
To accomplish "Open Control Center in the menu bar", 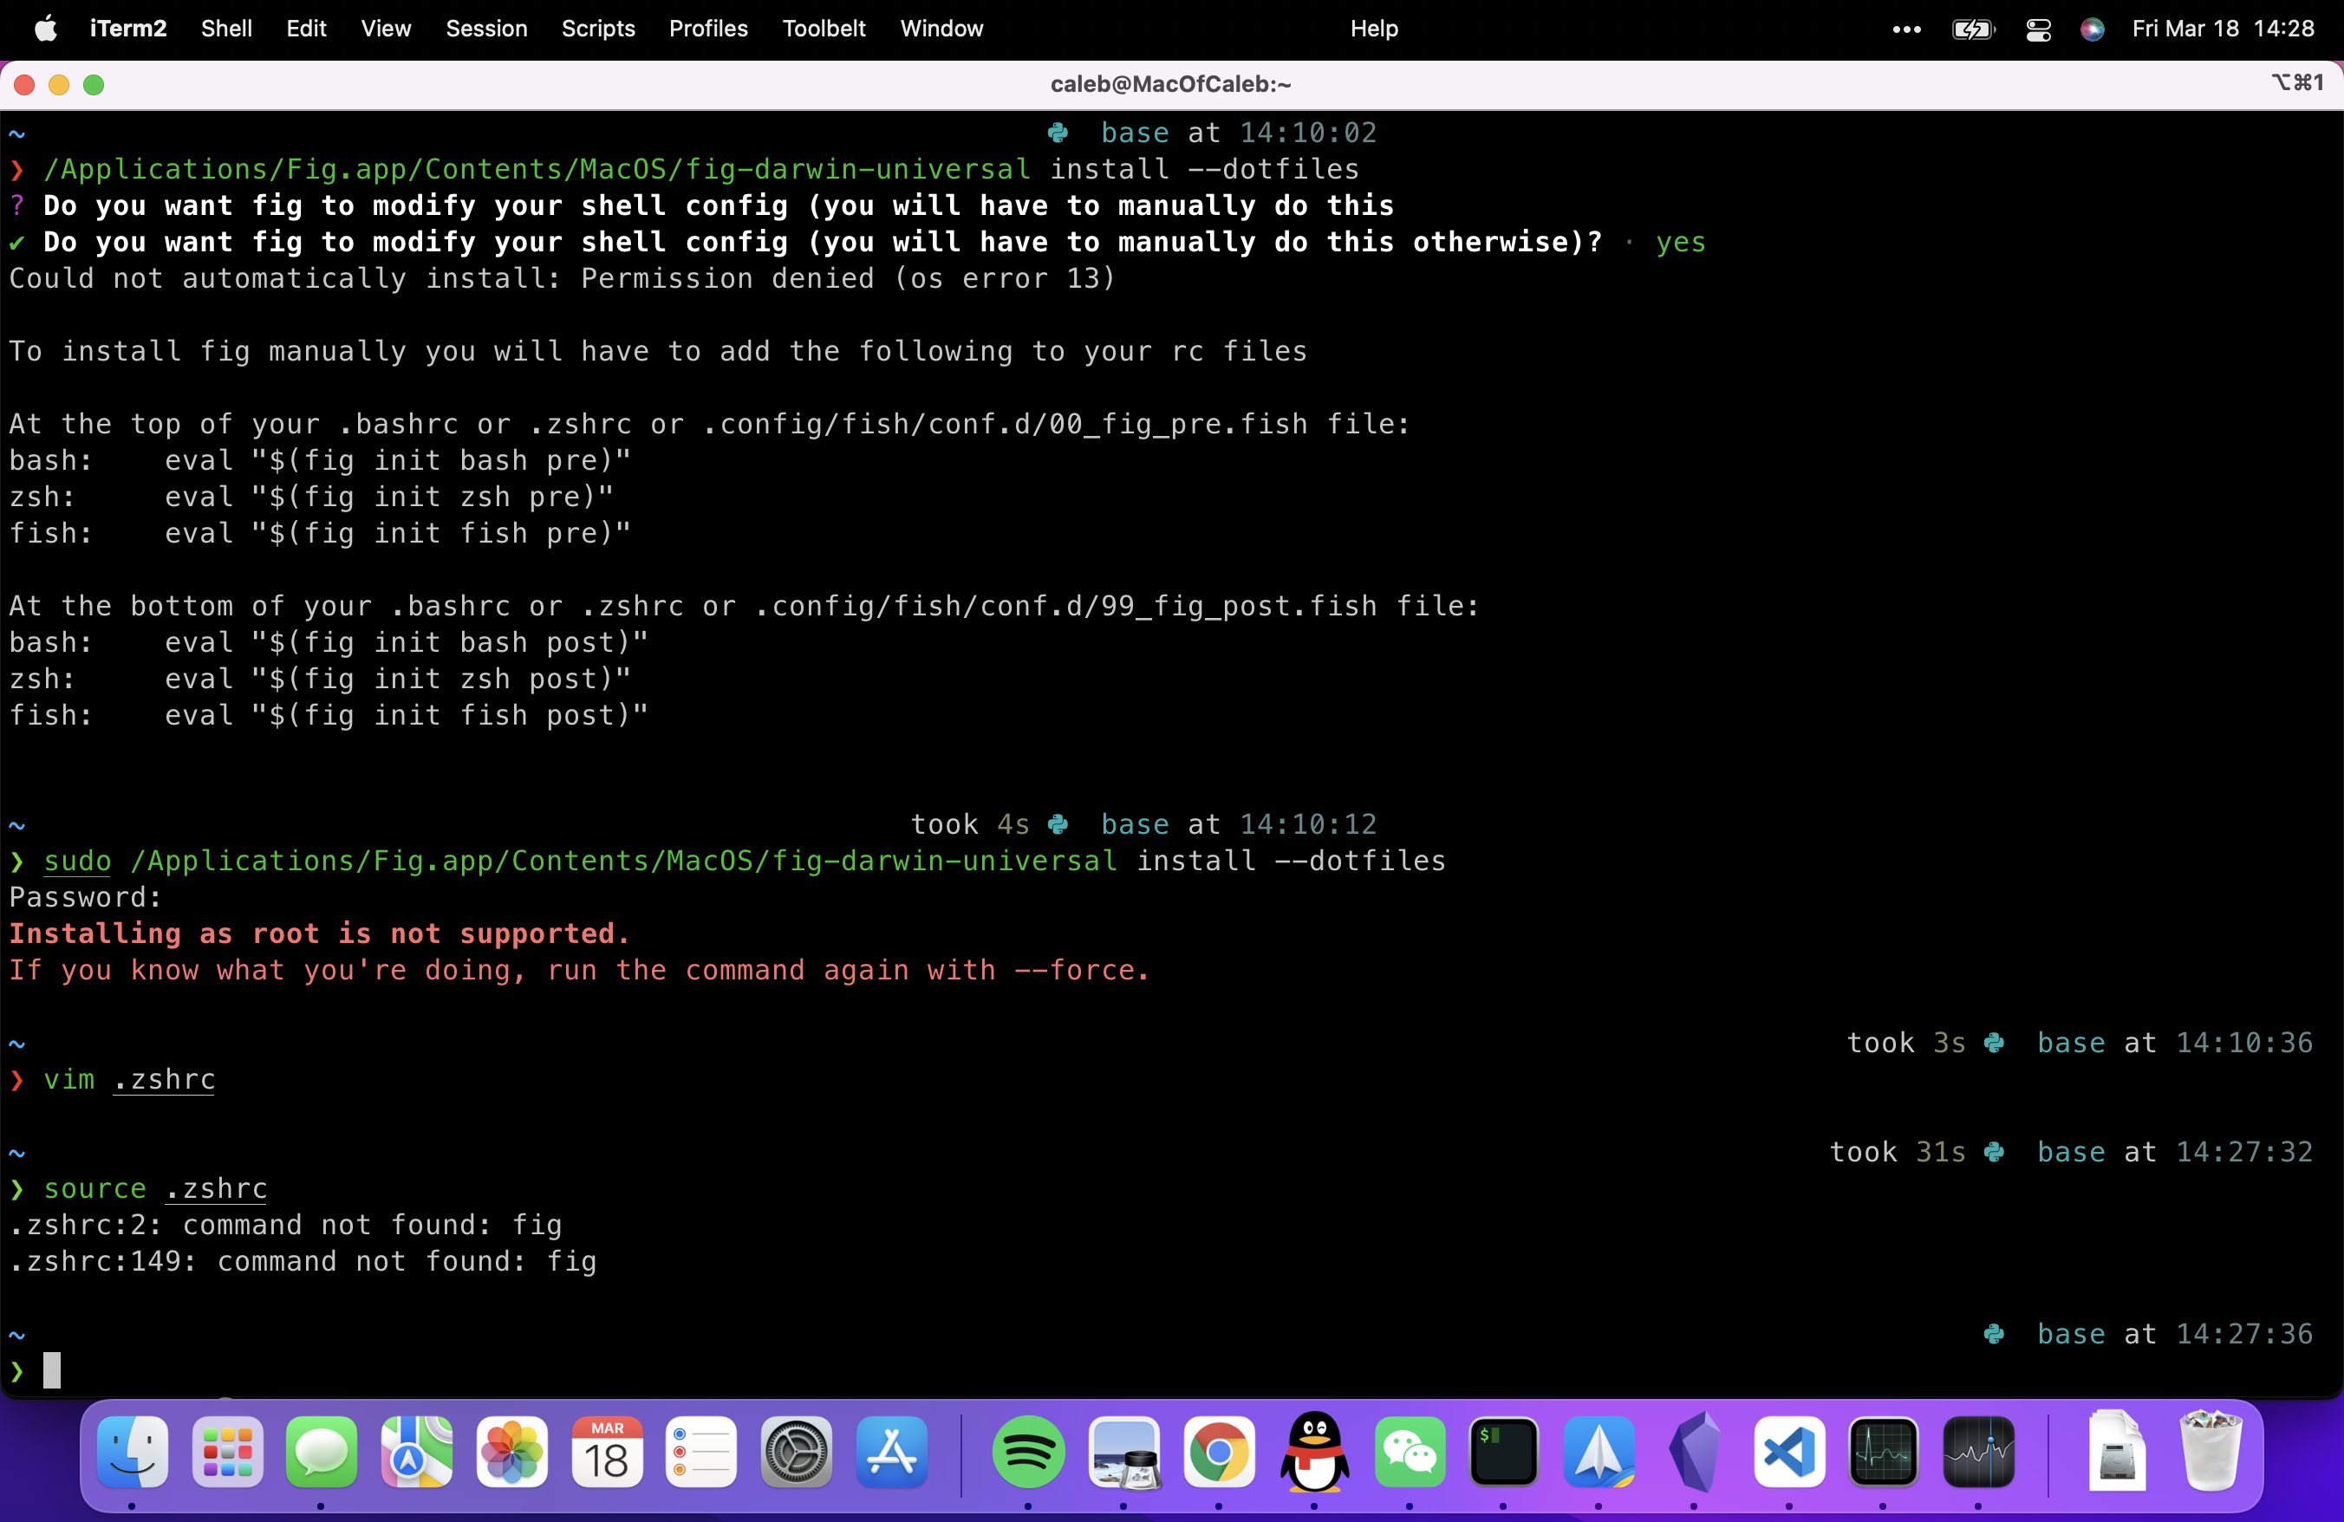I will [x=2038, y=29].
